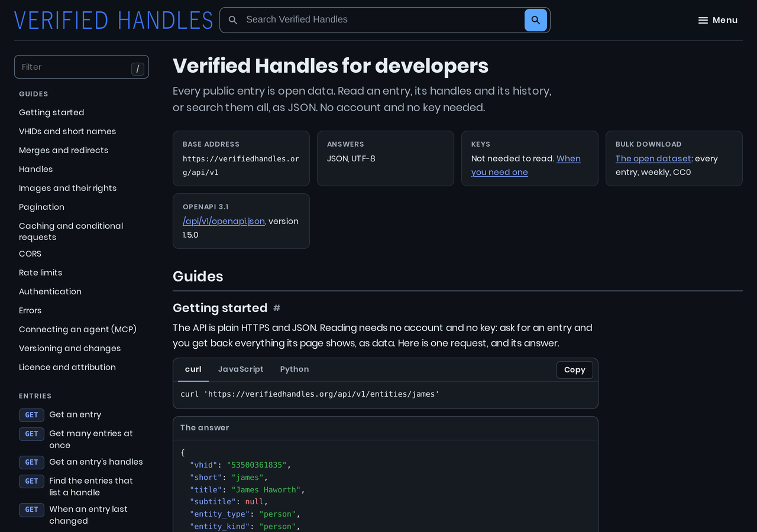This screenshot has width=757, height=532.
Task: Open 'When an entry last changed' endpoint
Action: (x=82, y=515)
